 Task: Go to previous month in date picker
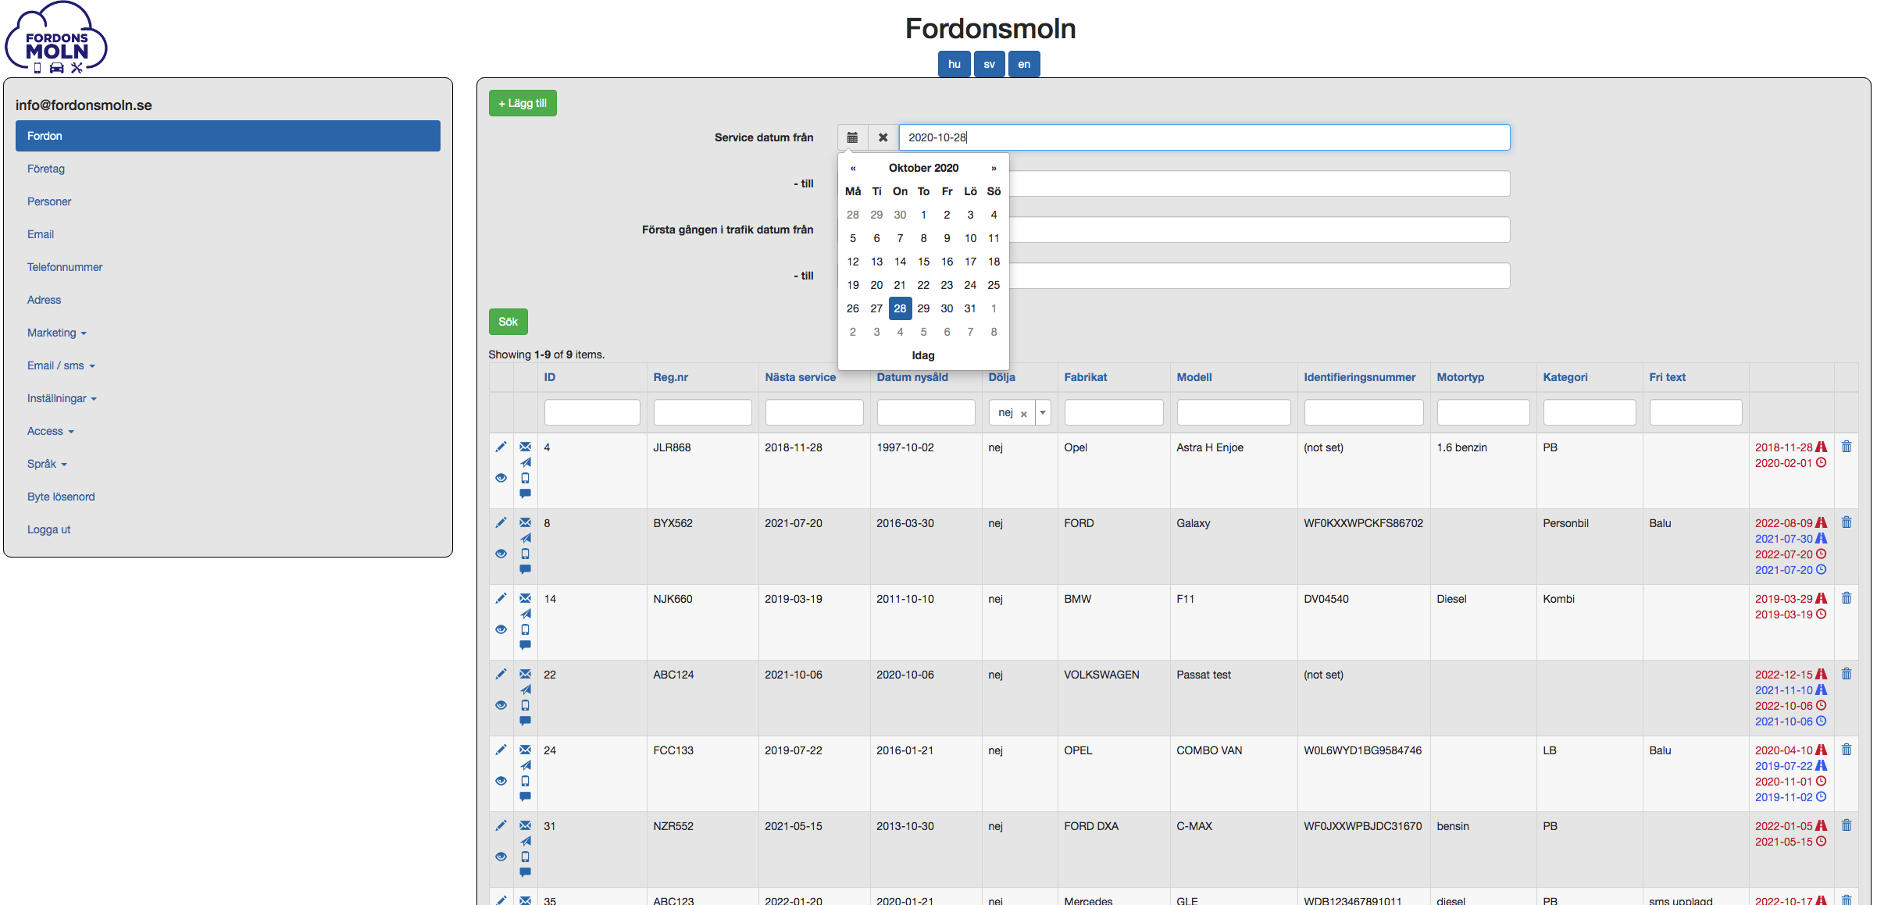(853, 168)
